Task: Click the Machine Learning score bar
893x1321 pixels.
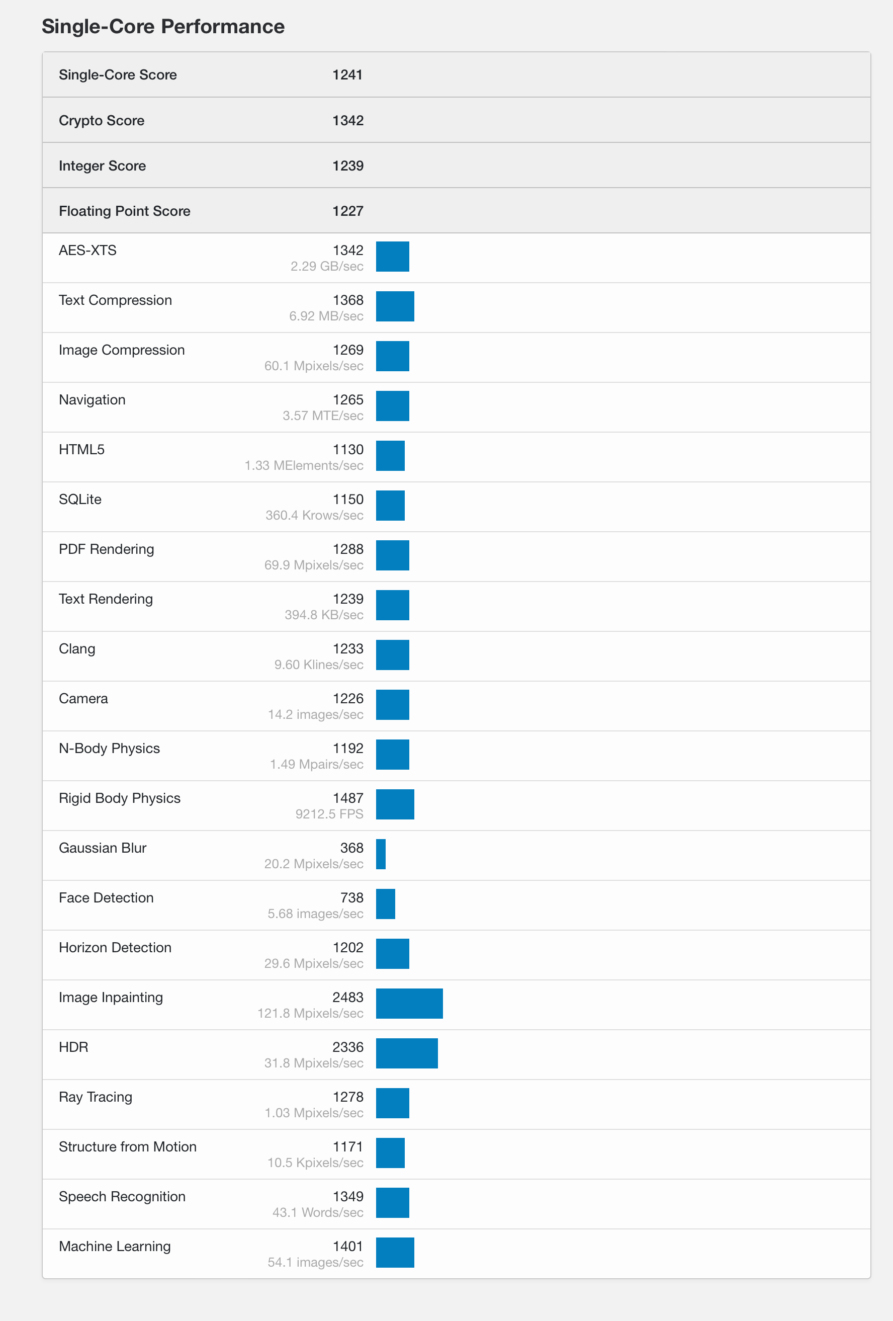Action: pyautogui.click(x=395, y=1252)
